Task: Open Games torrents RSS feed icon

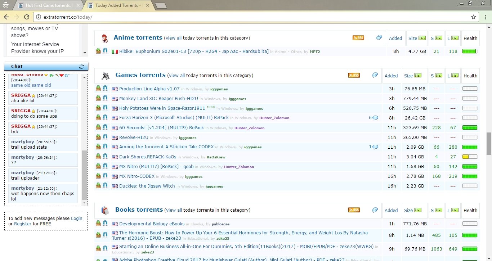Action: tap(354, 75)
